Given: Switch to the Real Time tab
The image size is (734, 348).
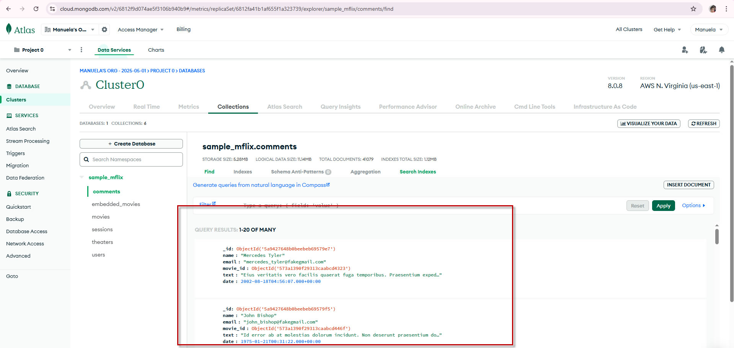Looking at the screenshot, I should [x=147, y=107].
